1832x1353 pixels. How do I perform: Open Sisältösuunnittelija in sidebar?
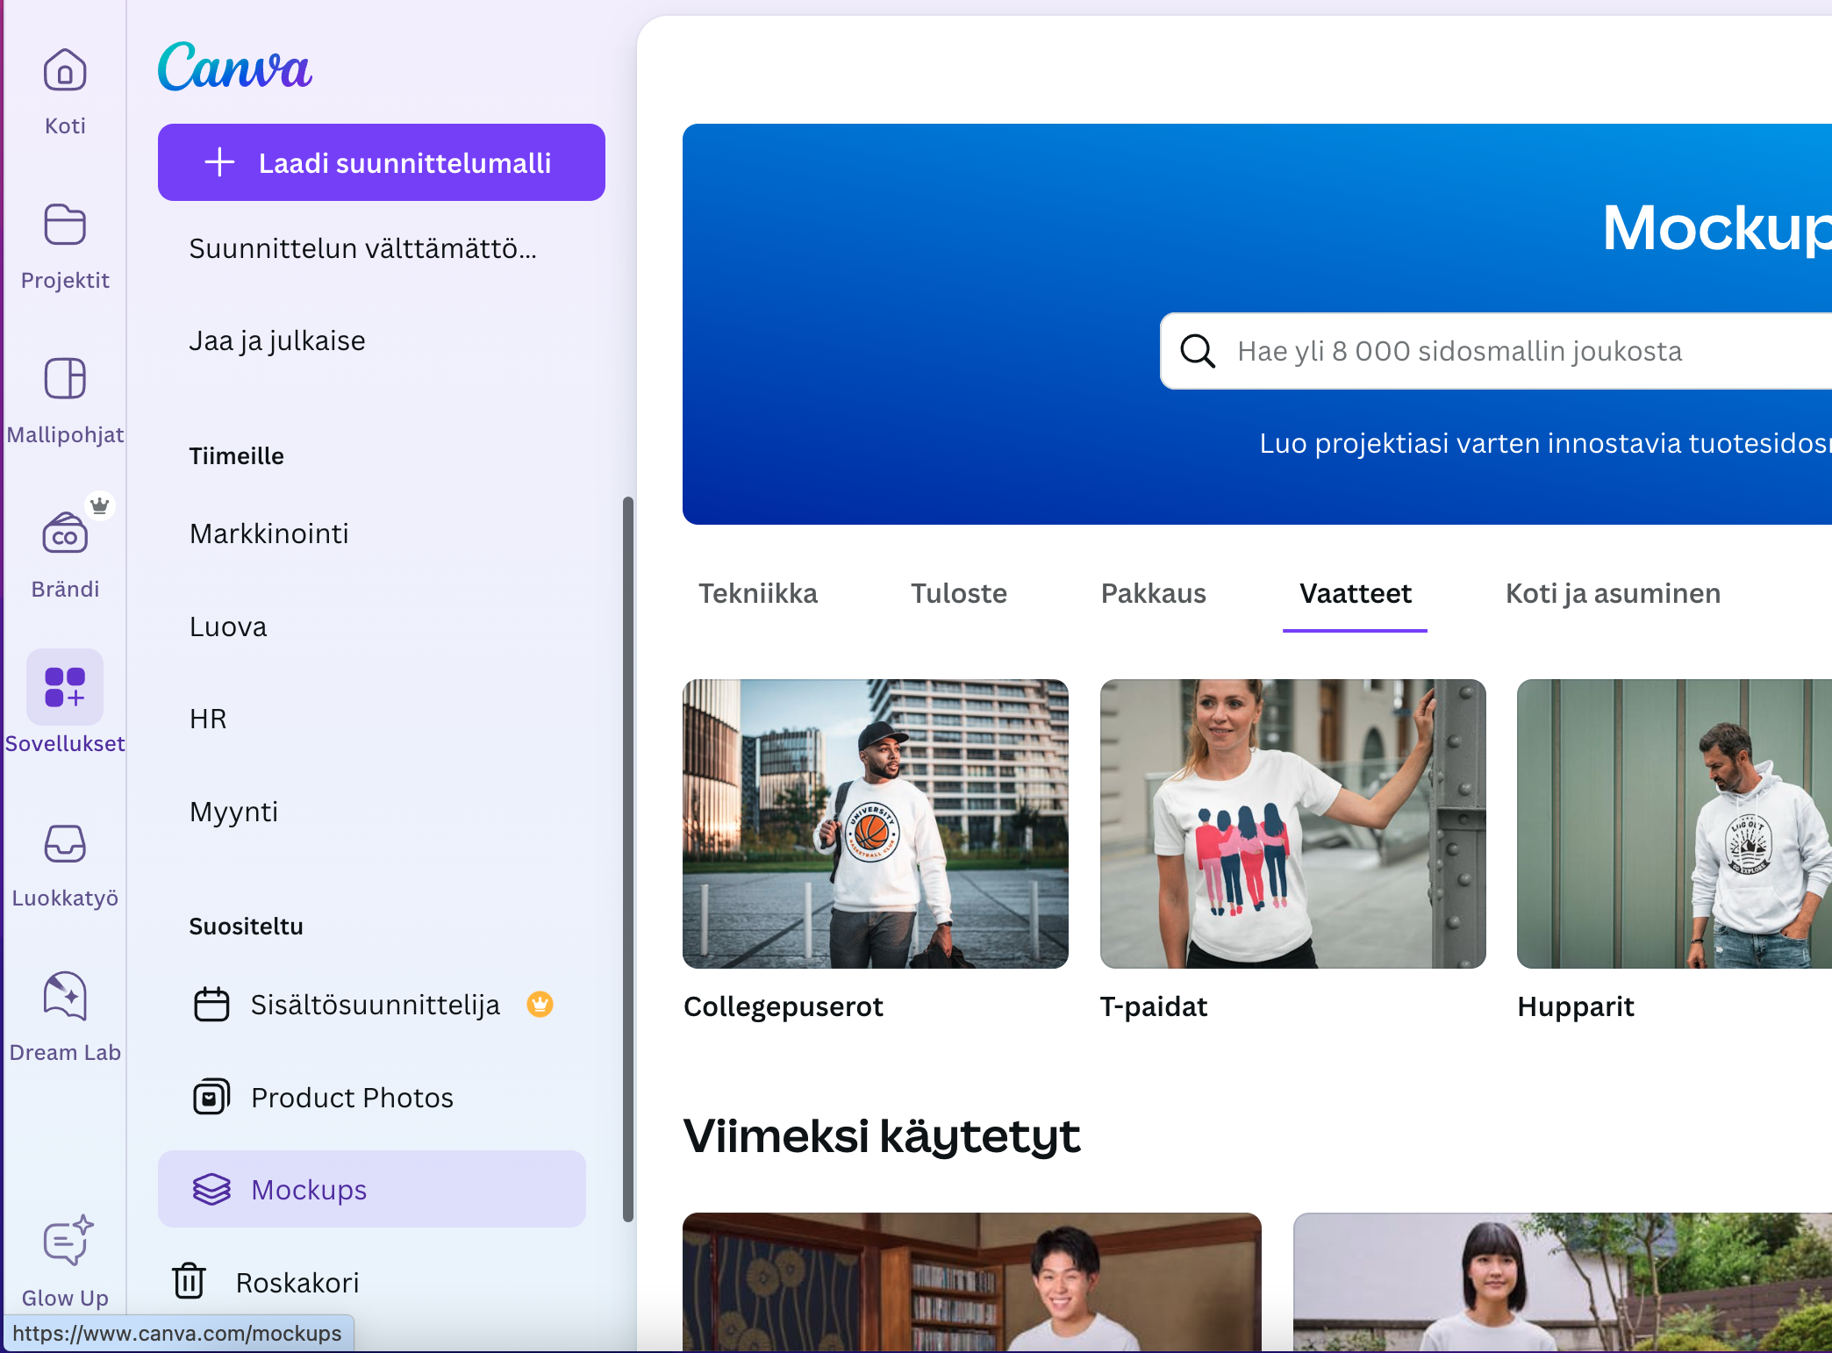(x=375, y=1005)
